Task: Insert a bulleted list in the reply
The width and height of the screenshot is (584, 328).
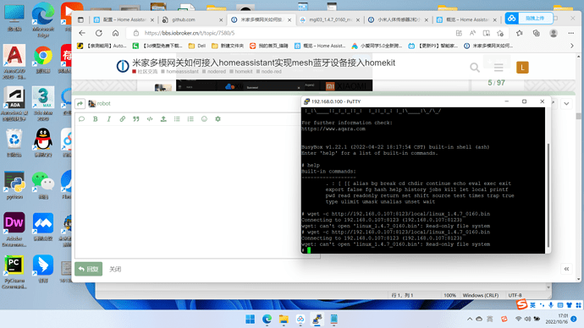Action: [177, 119]
